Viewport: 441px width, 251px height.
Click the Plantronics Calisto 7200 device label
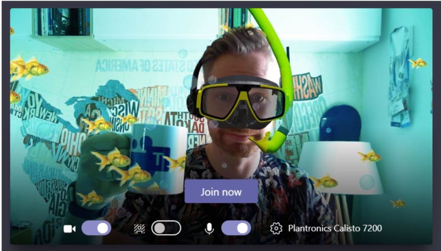coord(335,228)
